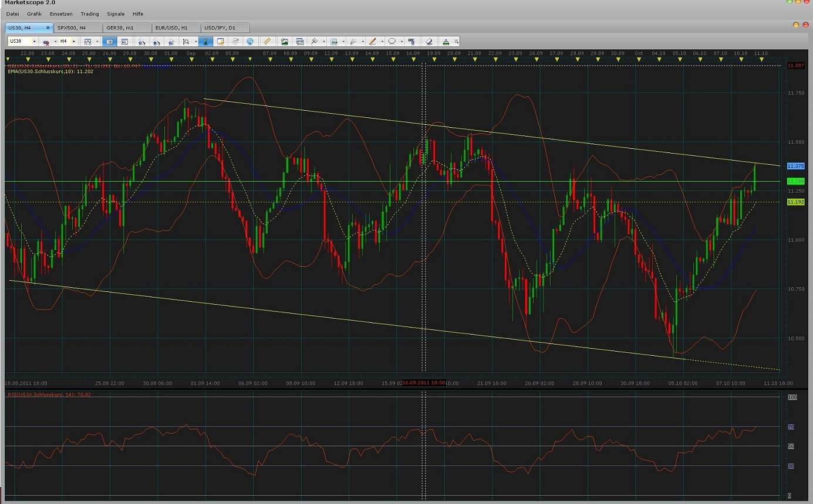Open the Hilfe menu

(x=138, y=13)
